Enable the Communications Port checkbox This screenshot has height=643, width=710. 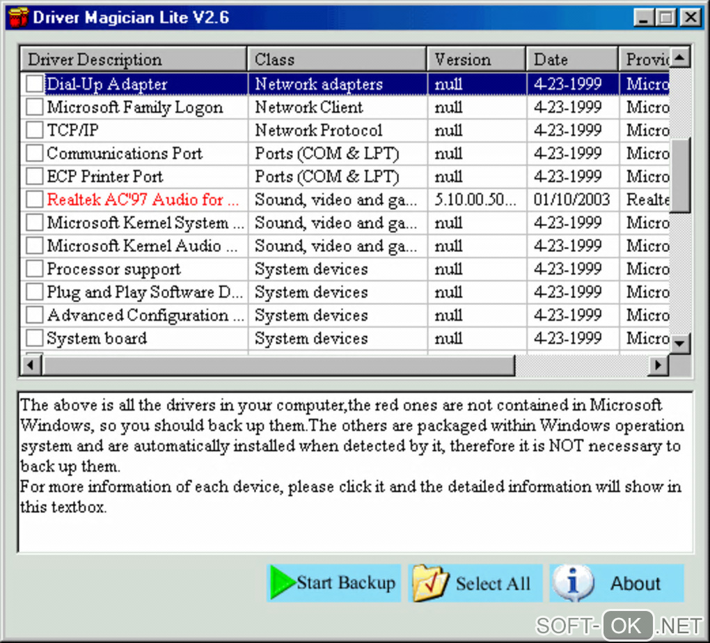34,153
